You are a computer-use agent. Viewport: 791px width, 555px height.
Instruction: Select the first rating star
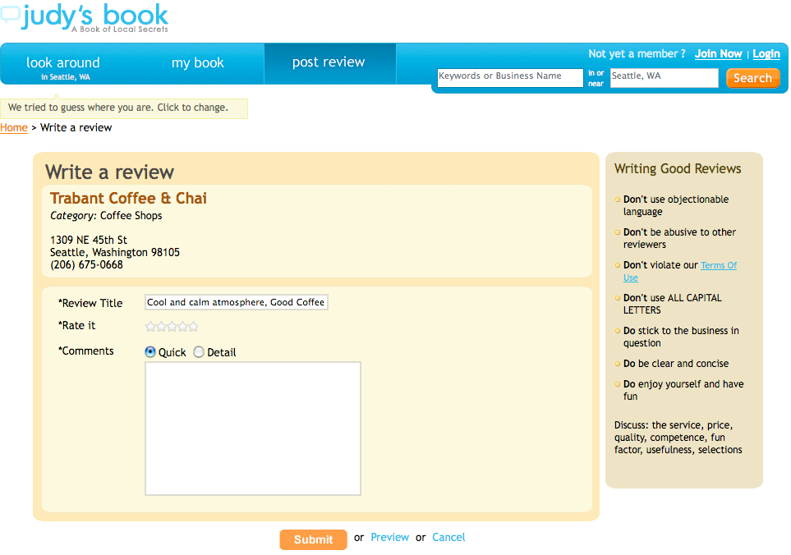[150, 327]
